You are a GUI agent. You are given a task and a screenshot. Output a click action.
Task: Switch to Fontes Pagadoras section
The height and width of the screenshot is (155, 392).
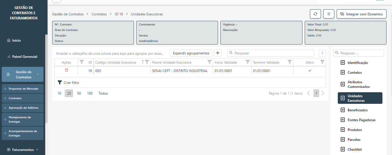pos(361,120)
